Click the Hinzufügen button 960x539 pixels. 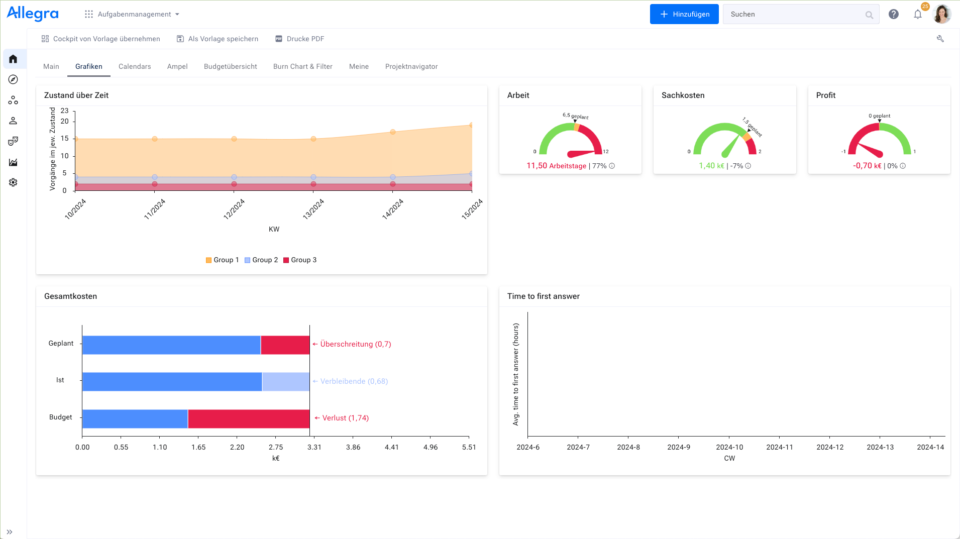pos(684,14)
